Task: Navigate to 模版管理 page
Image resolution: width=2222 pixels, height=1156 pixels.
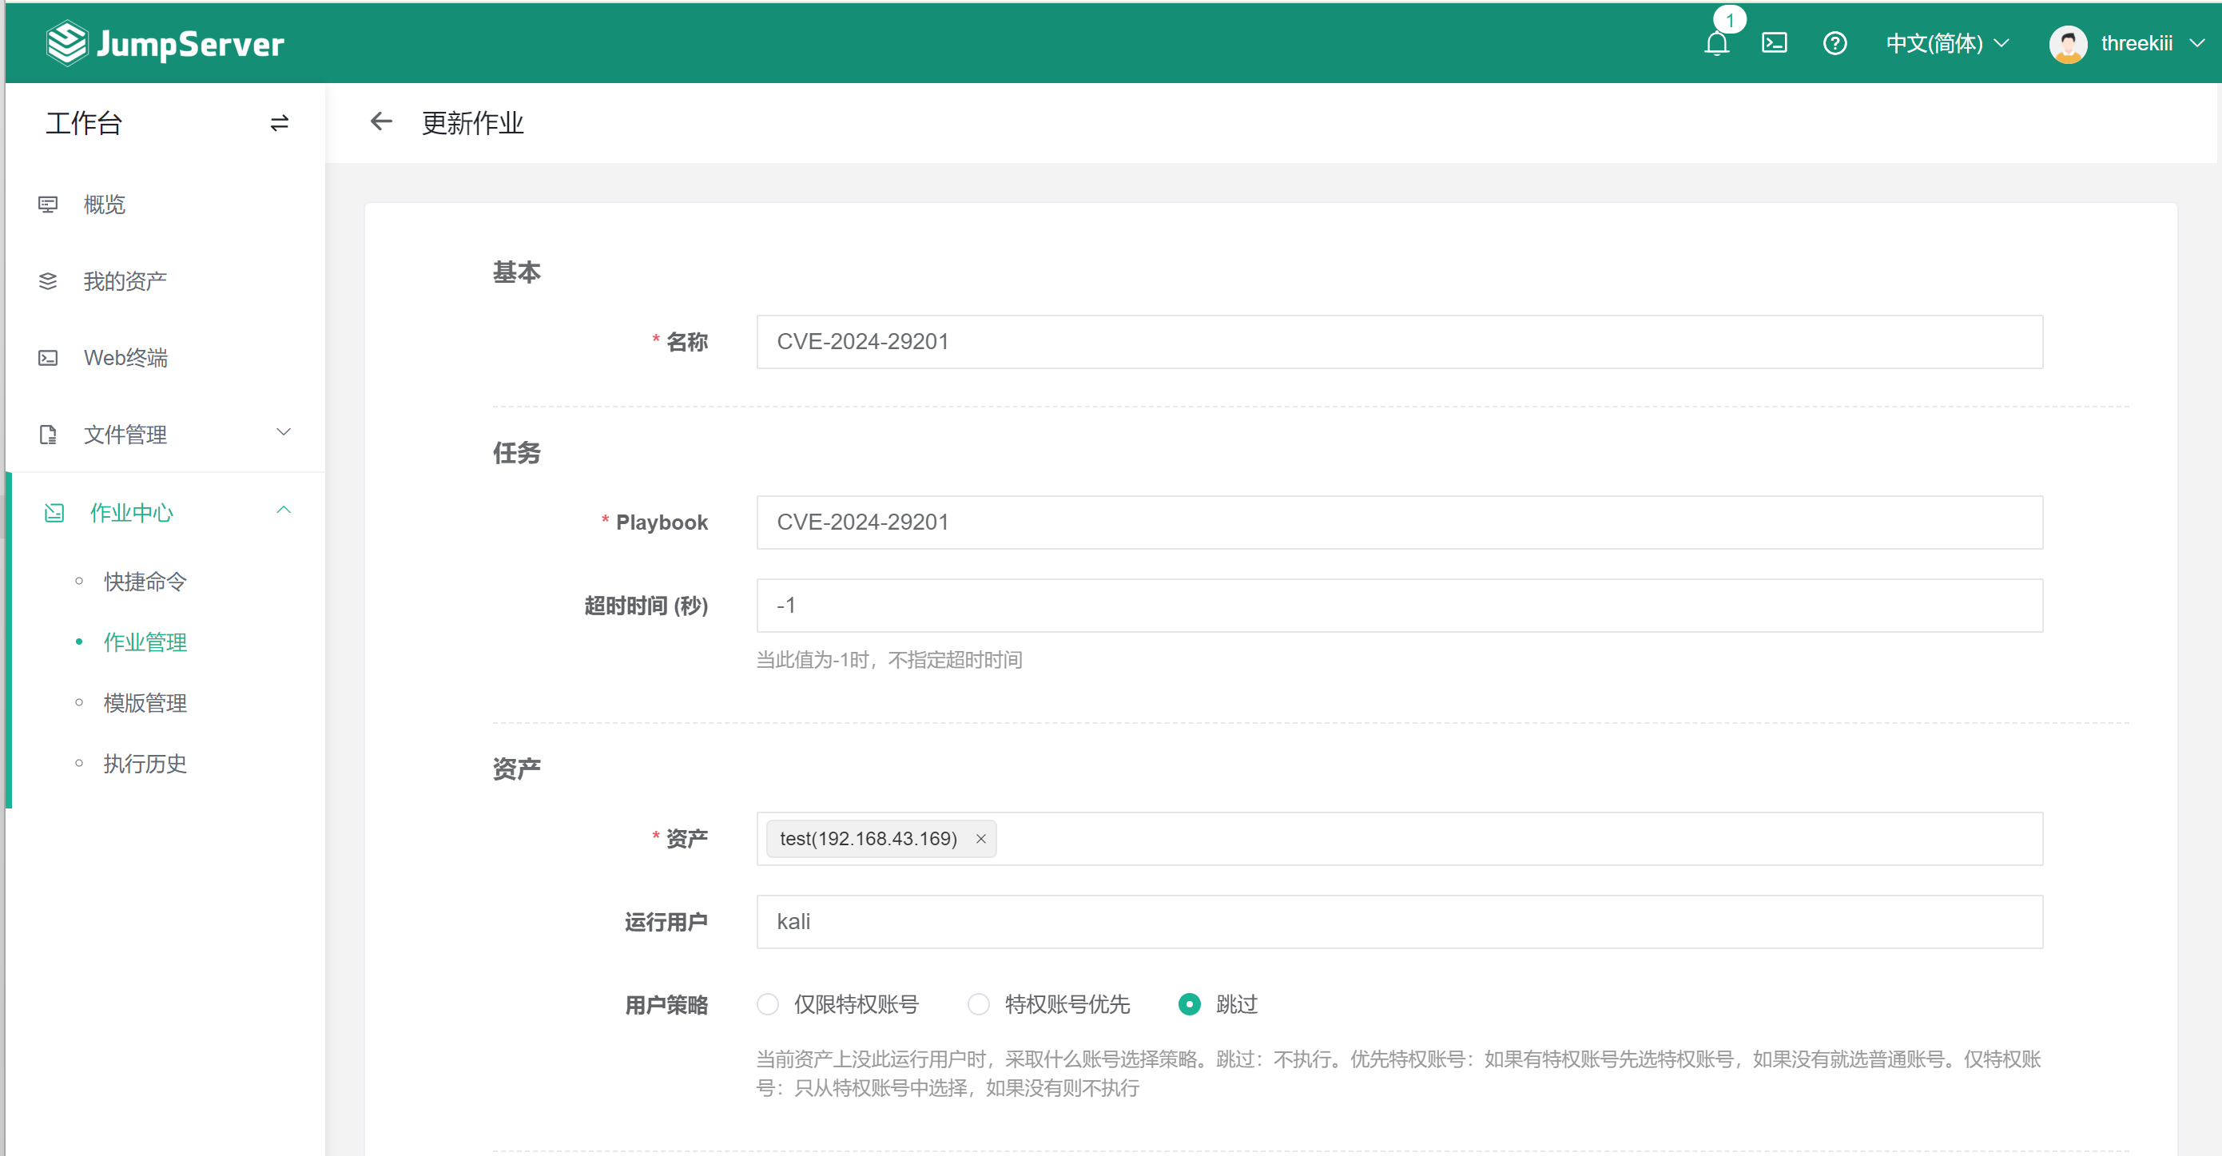Action: coord(145,703)
